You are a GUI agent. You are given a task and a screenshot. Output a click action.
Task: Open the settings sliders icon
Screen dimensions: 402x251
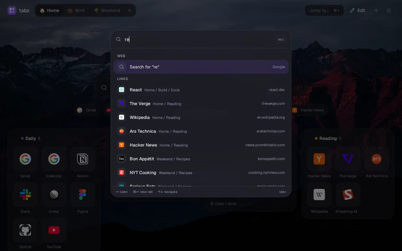coord(389,10)
